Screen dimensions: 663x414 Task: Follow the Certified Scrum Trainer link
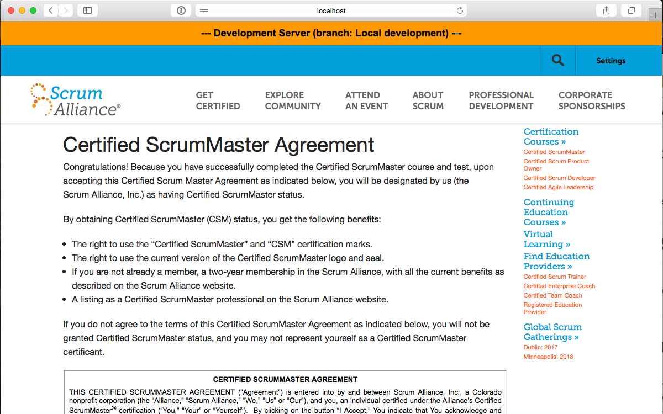pos(555,277)
